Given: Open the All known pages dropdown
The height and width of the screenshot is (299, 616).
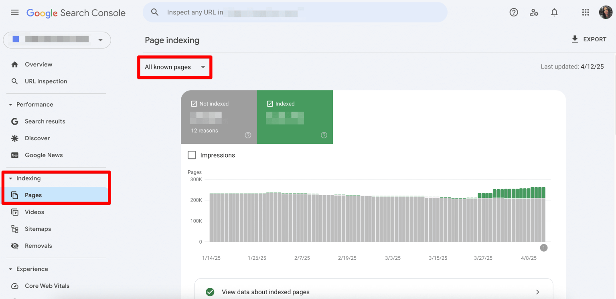Looking at the screenshot, I should (x=174, y=67).
